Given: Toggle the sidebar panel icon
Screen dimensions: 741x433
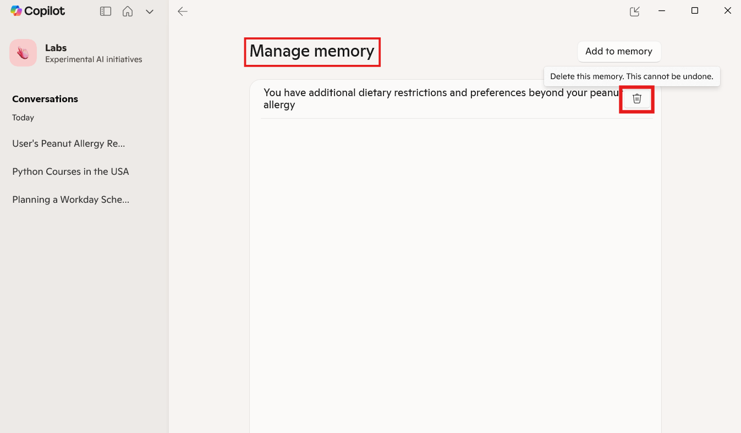Looking at the screenshot, I should pyautogui.click(x=105, y=10).
